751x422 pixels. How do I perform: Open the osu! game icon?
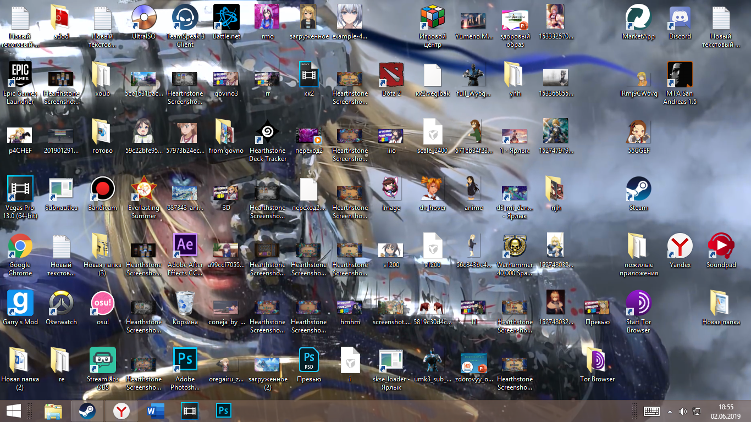point(103,304)
